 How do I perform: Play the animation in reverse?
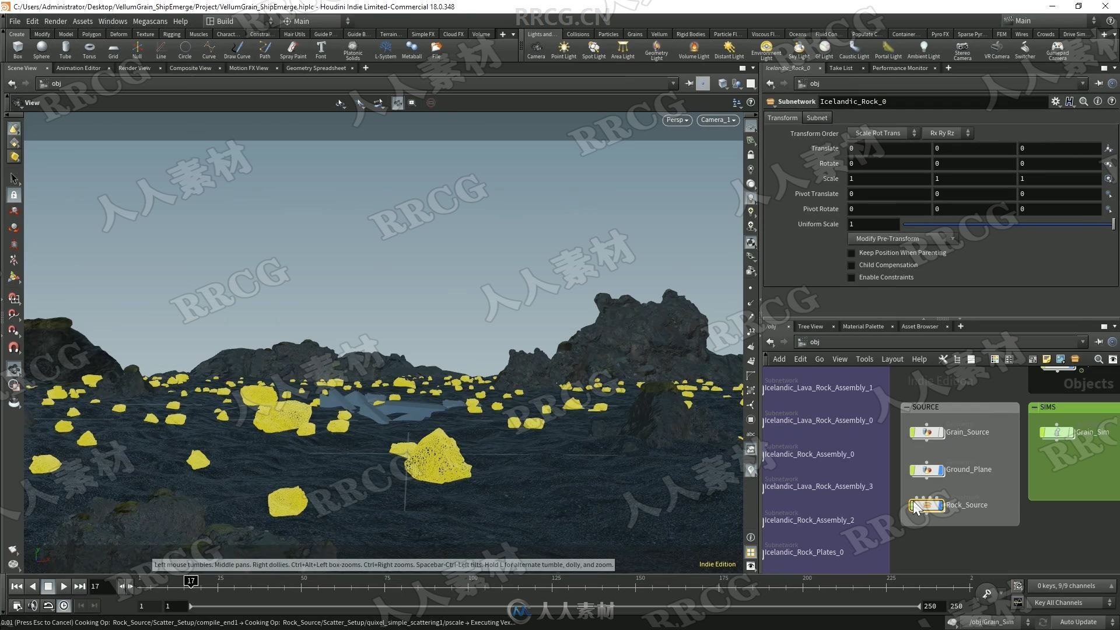click(32, 587)
